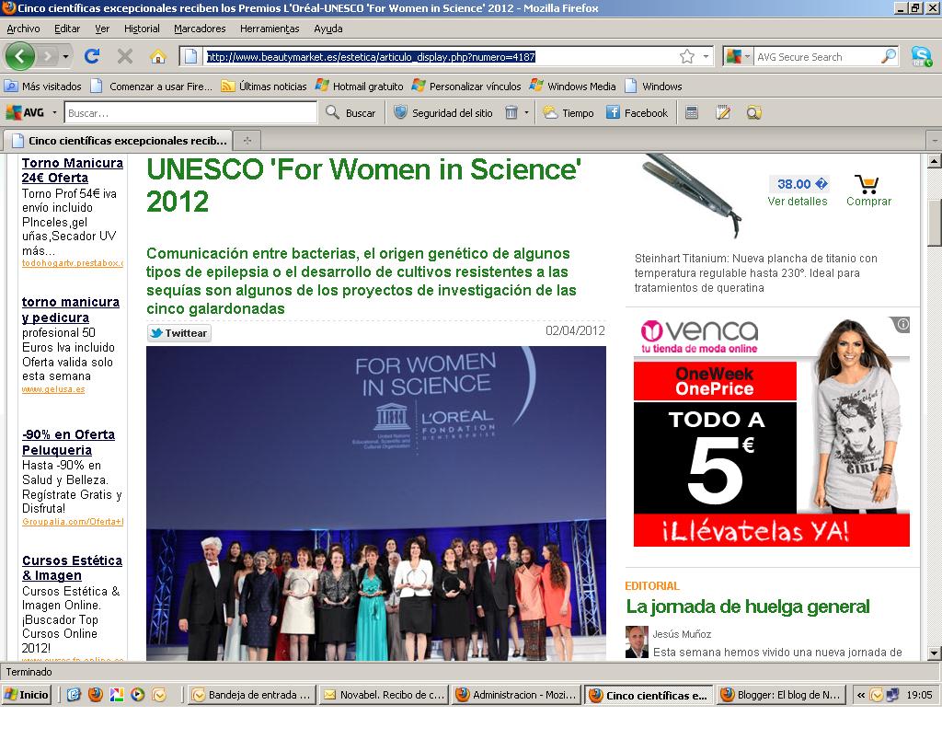942x751 pixels.
Task: Open the Ayuda menu
Action: coord(328,29)
